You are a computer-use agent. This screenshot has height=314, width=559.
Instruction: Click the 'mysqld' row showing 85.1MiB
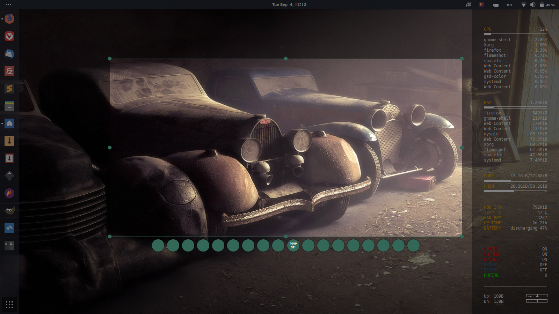pyautogui.click(x=515, y=134)
